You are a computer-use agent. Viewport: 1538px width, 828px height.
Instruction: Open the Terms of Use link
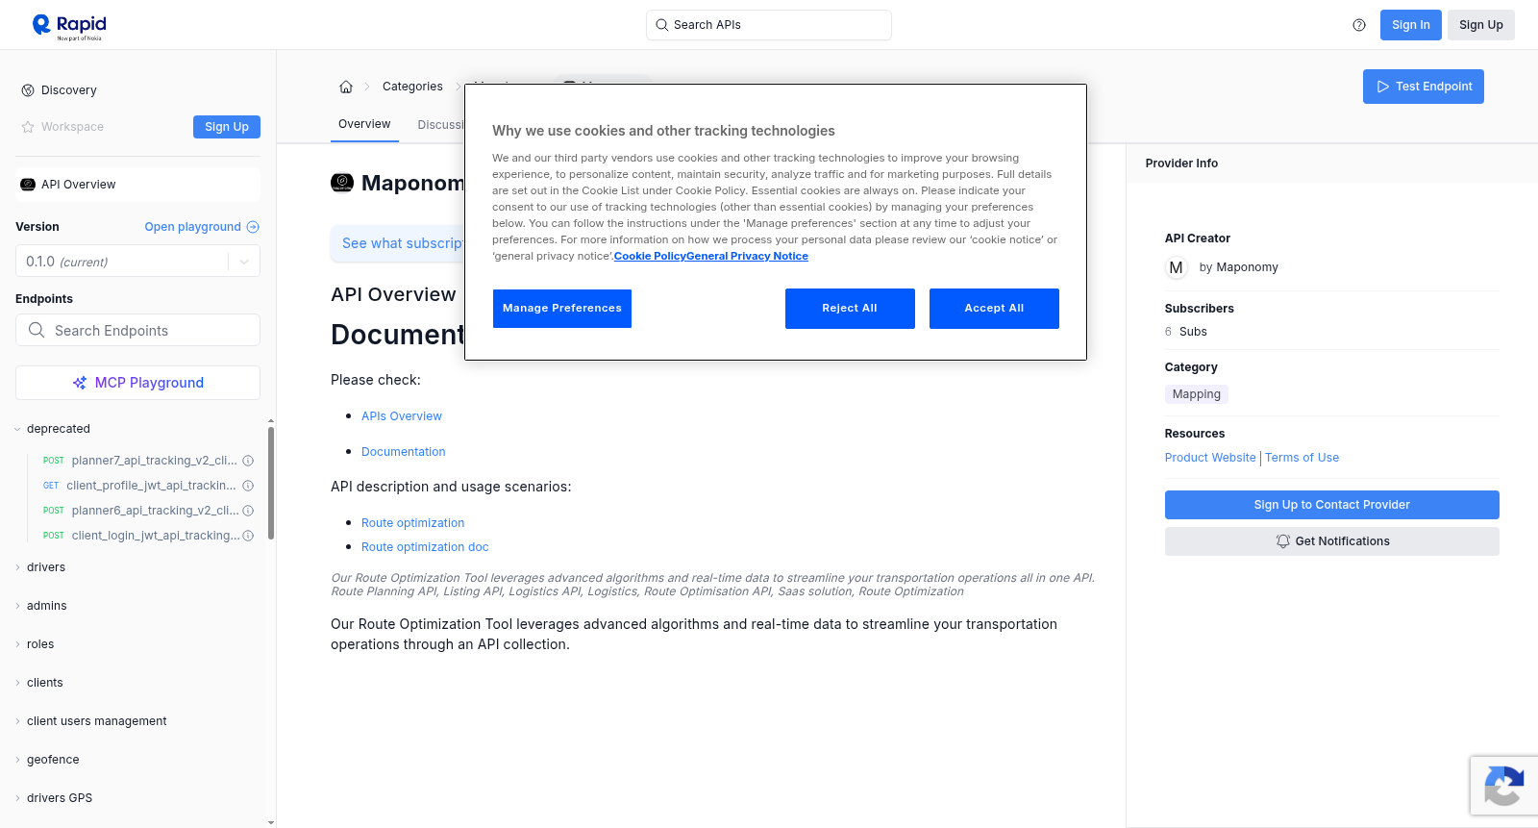point(1302,458)
